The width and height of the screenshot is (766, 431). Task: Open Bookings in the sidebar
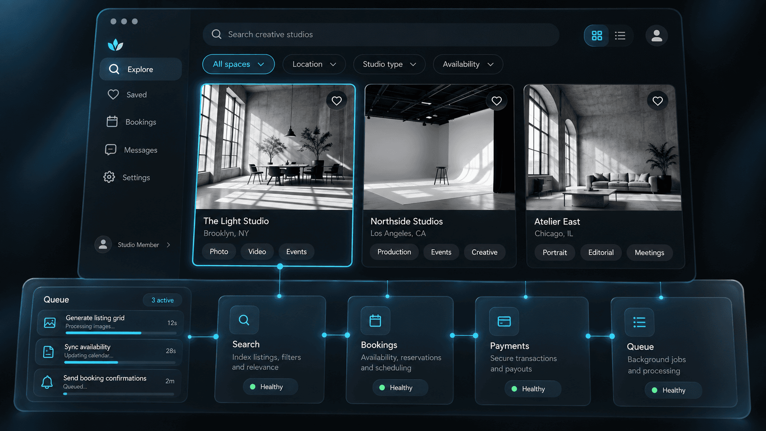[132, 122]
